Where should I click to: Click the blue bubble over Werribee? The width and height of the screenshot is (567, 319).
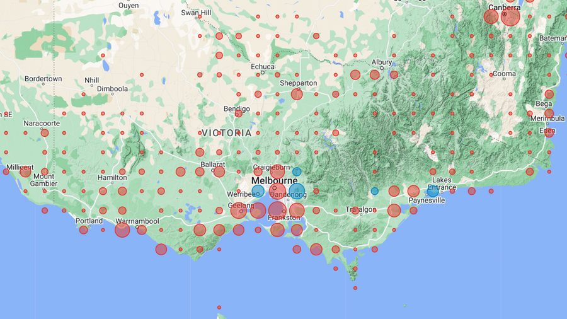(x=258, y=191)
